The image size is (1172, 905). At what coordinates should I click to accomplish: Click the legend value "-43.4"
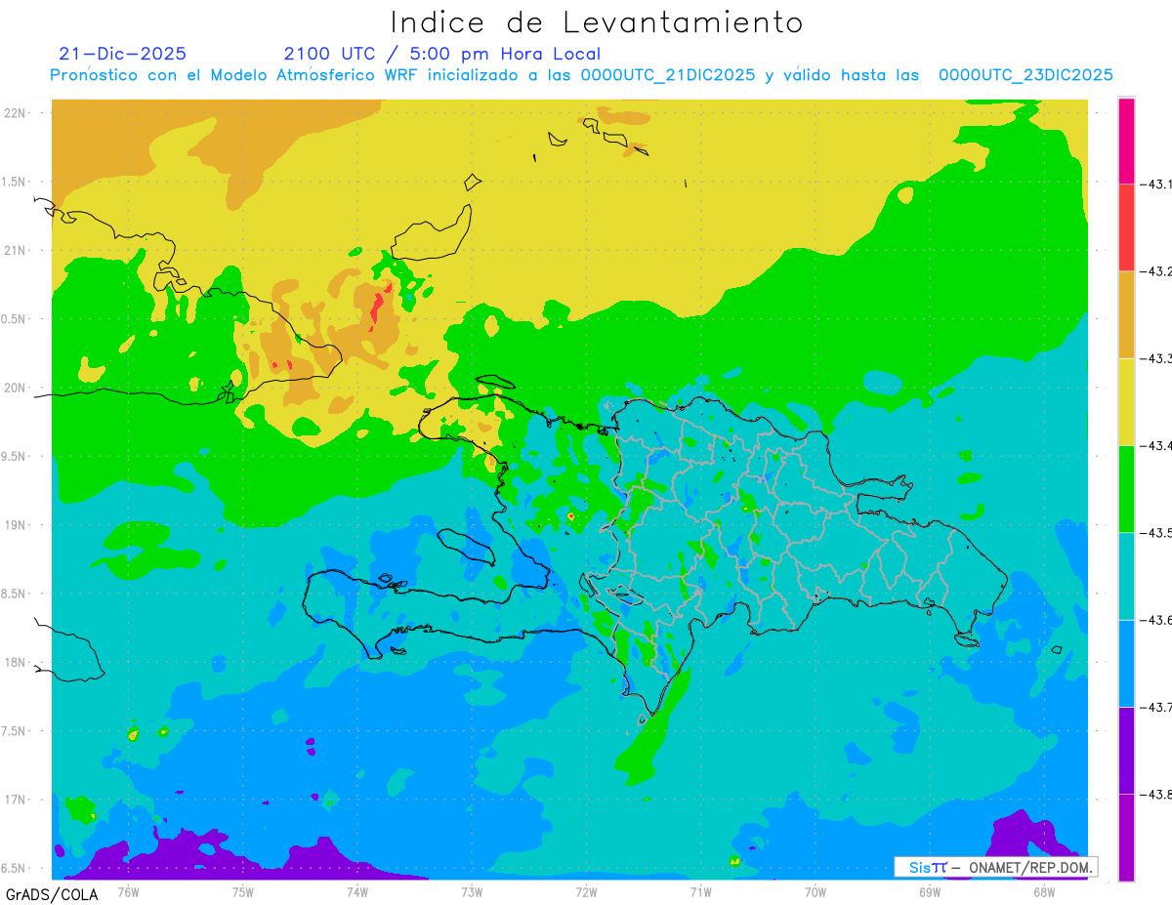click(1155, 445)
